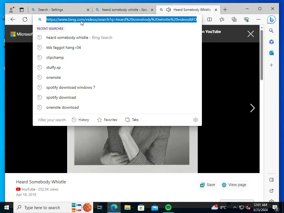The image size is (284, 213).
Task: Open File Explorer from taskbar
Action: pyautogui.click(x=127, y=207)
